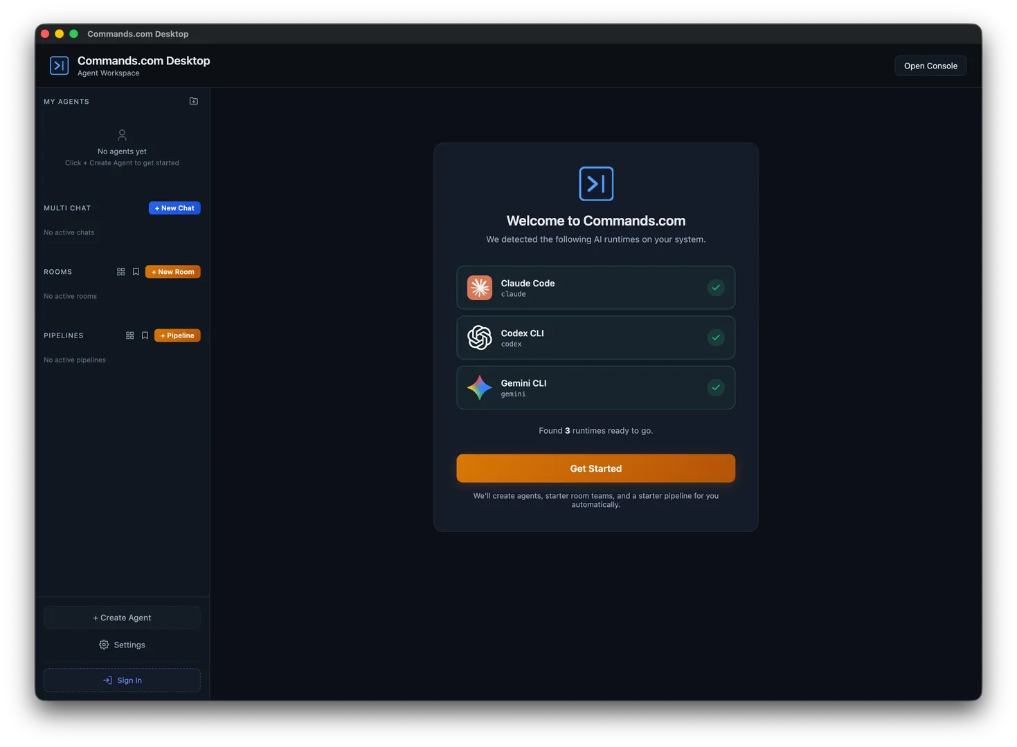Click the Commands.com logo icon in header
1017x747 pixels.
pos(60,66)
